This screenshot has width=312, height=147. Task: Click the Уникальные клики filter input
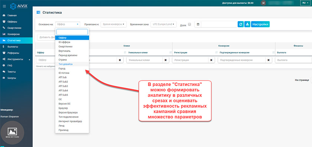click(144, 60)
